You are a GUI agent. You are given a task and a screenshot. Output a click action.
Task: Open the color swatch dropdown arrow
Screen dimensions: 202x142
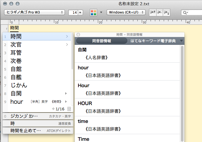click(x=101, y=13)
